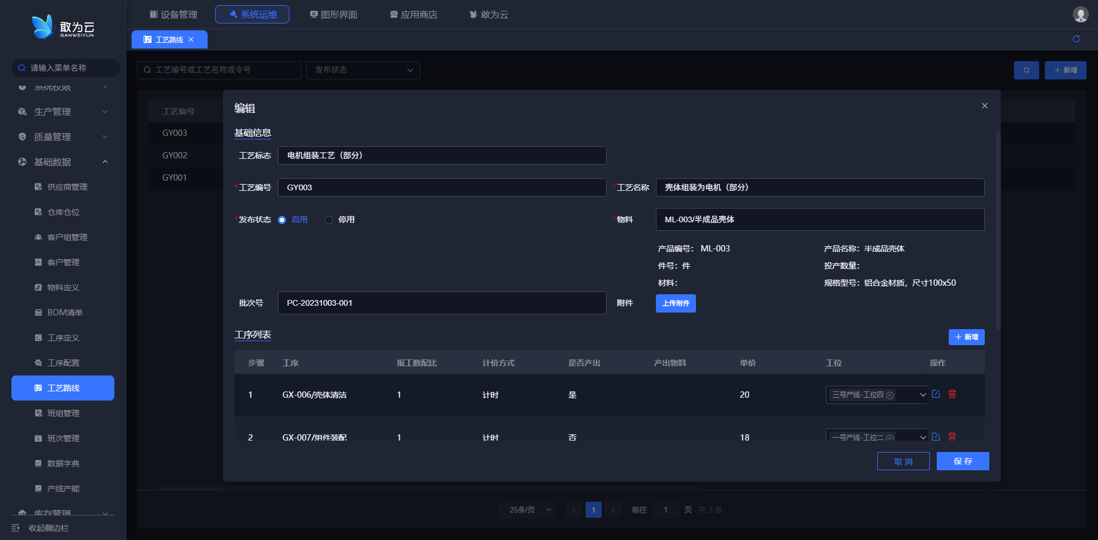Viewport: 1098px width, 540px height.
Task: Click the 保存 button
Action: pos(962,461)
